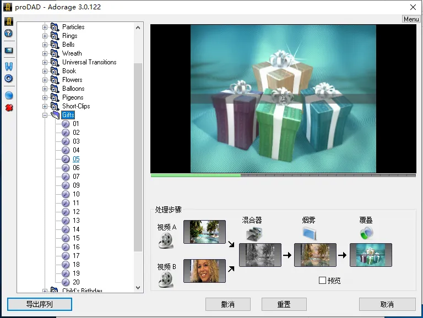The height and width of the screenshot is (318, 423).
Task: Expand the Wreath tree node
Action: [x=45, y=53]
